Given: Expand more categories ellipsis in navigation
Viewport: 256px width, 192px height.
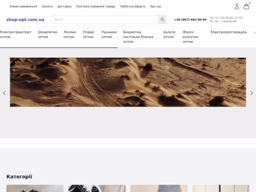Looking at the screenshot, I should [x=254, y=33].
